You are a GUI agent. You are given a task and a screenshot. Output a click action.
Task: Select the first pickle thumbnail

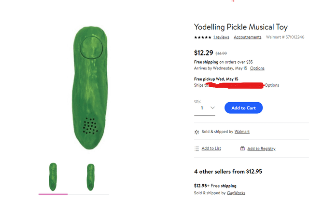[x=53, y=177]
